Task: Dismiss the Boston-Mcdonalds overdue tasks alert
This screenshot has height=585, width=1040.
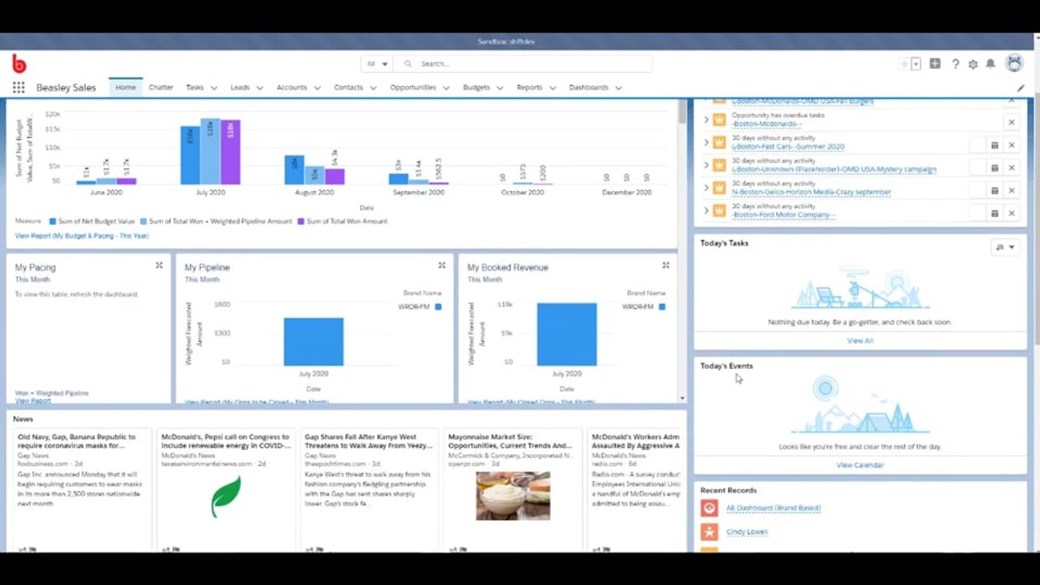Action: (x=1012, y=122)
